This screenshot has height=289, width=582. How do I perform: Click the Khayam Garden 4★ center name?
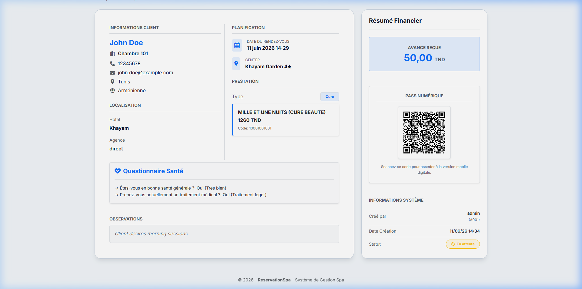click(x=268, y=67)
